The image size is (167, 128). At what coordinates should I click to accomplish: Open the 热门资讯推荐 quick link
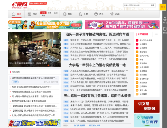pos(79,125)
